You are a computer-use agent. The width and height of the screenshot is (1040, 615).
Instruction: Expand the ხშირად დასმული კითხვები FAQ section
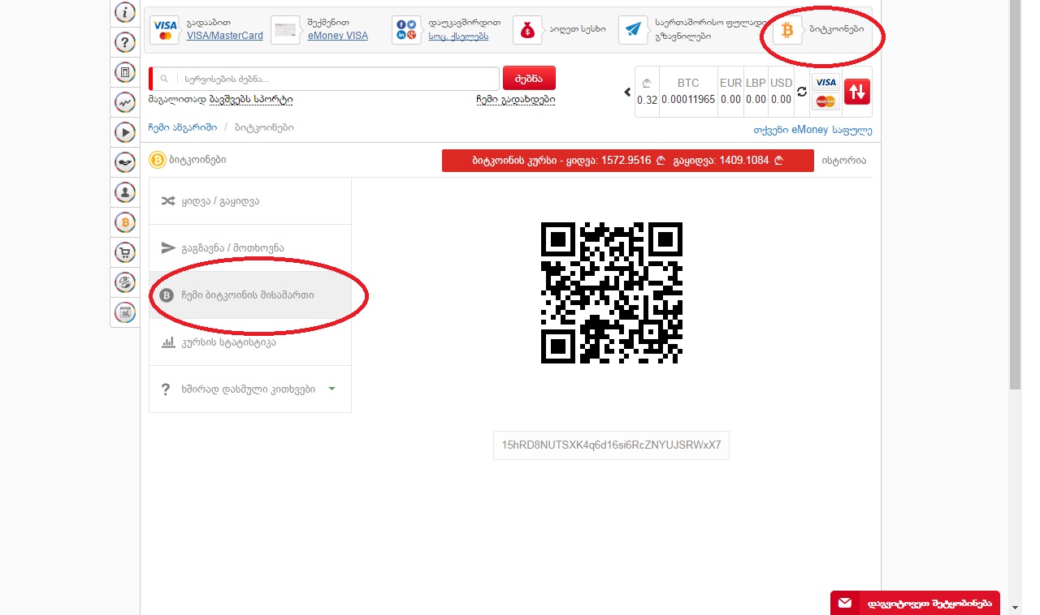tap(250, 389)
